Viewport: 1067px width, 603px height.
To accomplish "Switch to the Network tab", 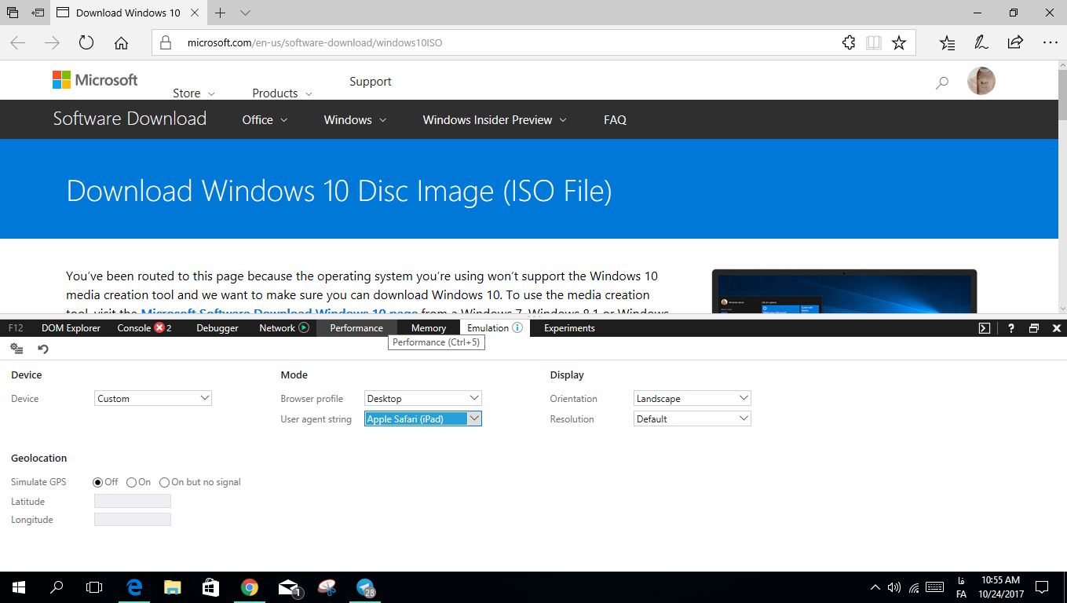I will point(284,328).
